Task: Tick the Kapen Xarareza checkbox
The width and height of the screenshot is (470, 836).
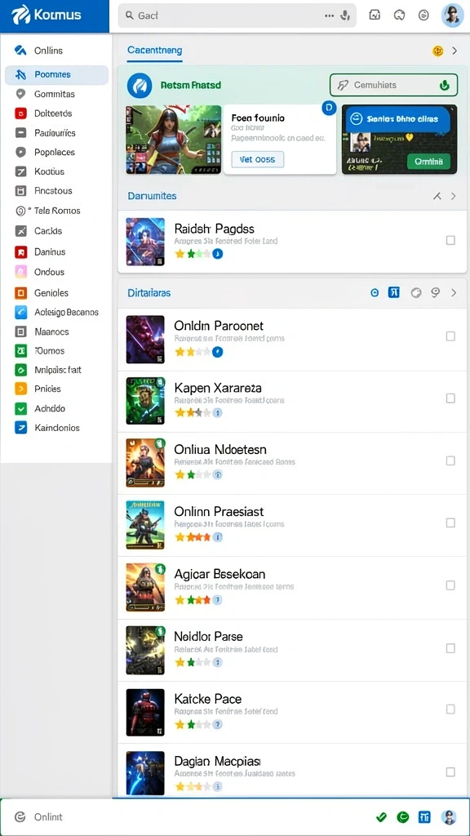Action: click(450, 398)
